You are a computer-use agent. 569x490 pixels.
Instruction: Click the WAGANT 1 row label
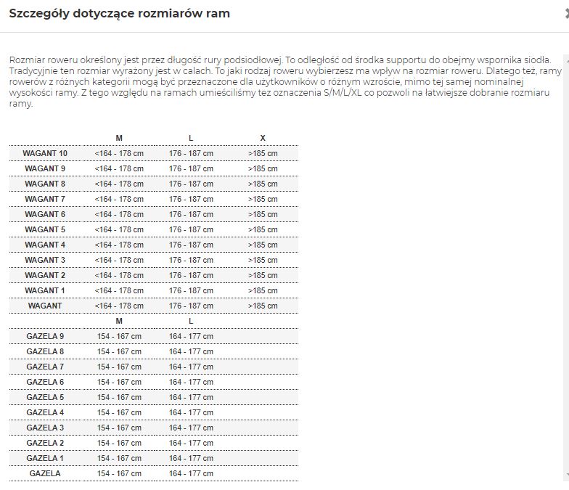[45, 290]
